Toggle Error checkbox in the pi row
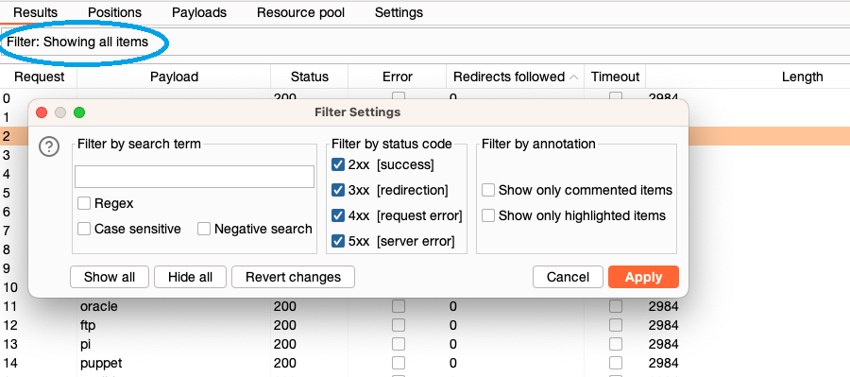This screenshot has height=377, width=850. (x=399, y=344)
